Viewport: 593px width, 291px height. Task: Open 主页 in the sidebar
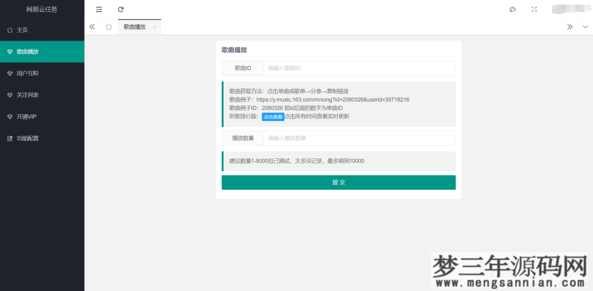pyautogui.click(x=42, y=30)
